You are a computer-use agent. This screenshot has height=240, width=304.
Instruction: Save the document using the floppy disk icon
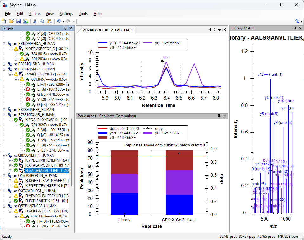tap(18, 21)
